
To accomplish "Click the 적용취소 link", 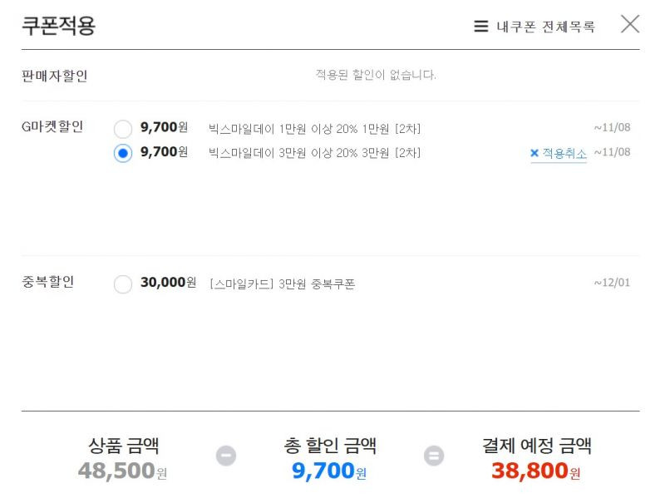I will click(x=564, y=153).
